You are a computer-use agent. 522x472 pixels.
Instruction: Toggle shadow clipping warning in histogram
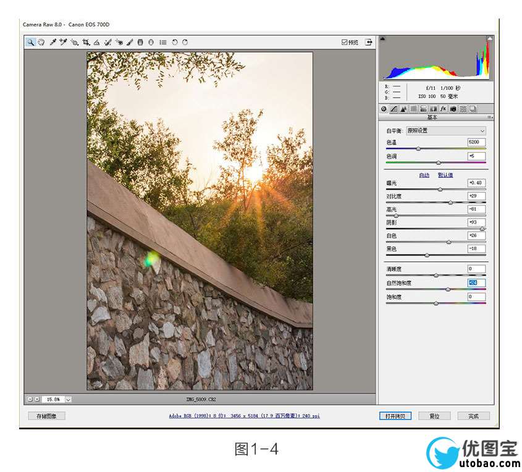click(x=382, y=40)
